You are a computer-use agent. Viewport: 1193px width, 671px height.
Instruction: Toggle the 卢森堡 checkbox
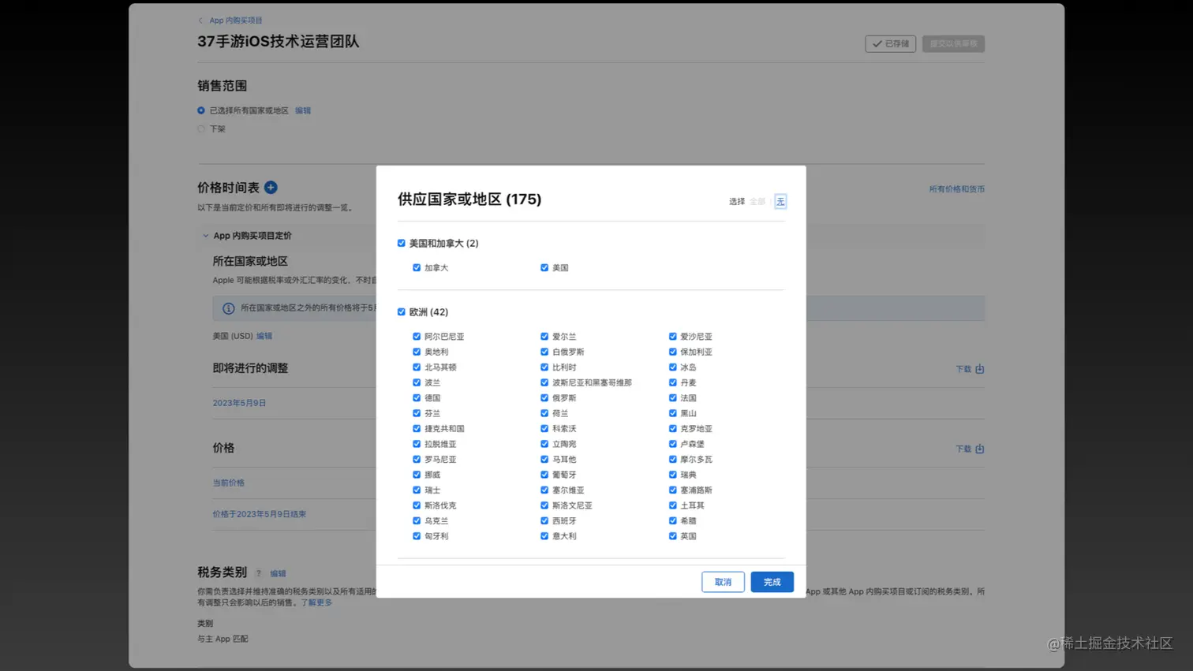coord(673,444)
